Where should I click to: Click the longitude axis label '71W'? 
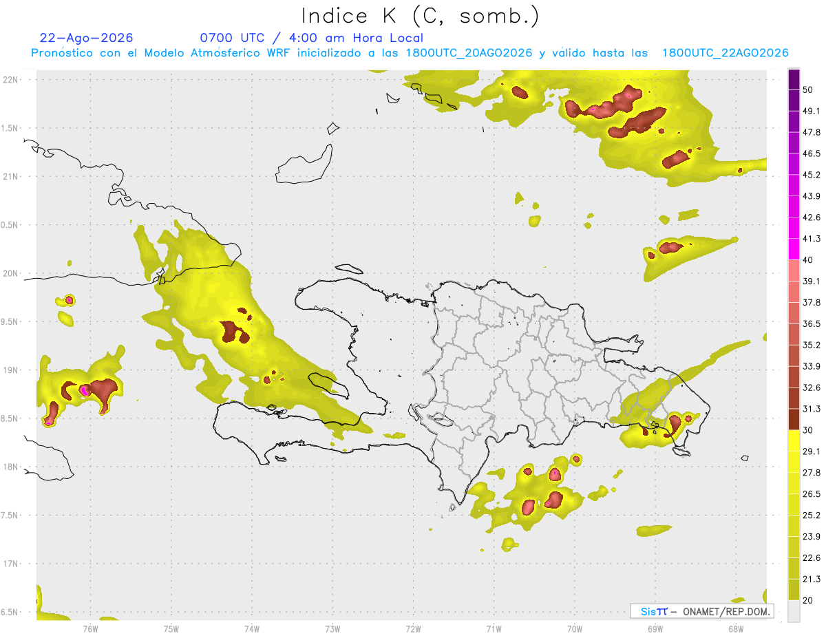point(494,629)
